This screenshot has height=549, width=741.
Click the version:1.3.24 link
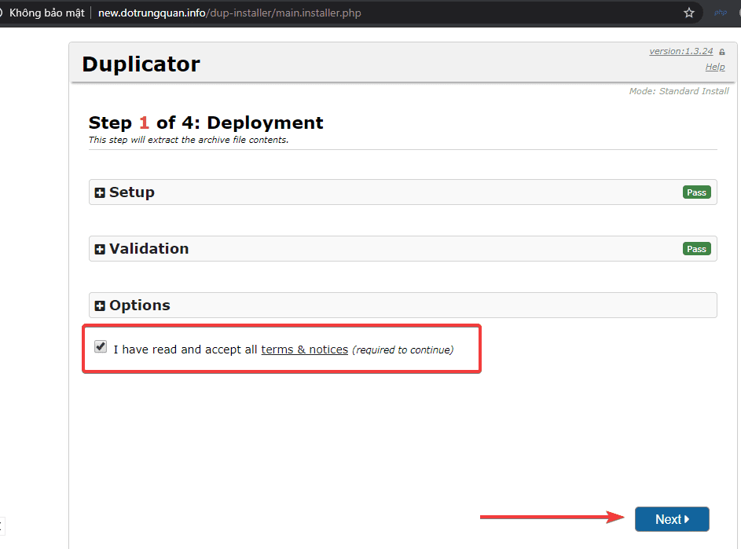(x=680, y=51)
